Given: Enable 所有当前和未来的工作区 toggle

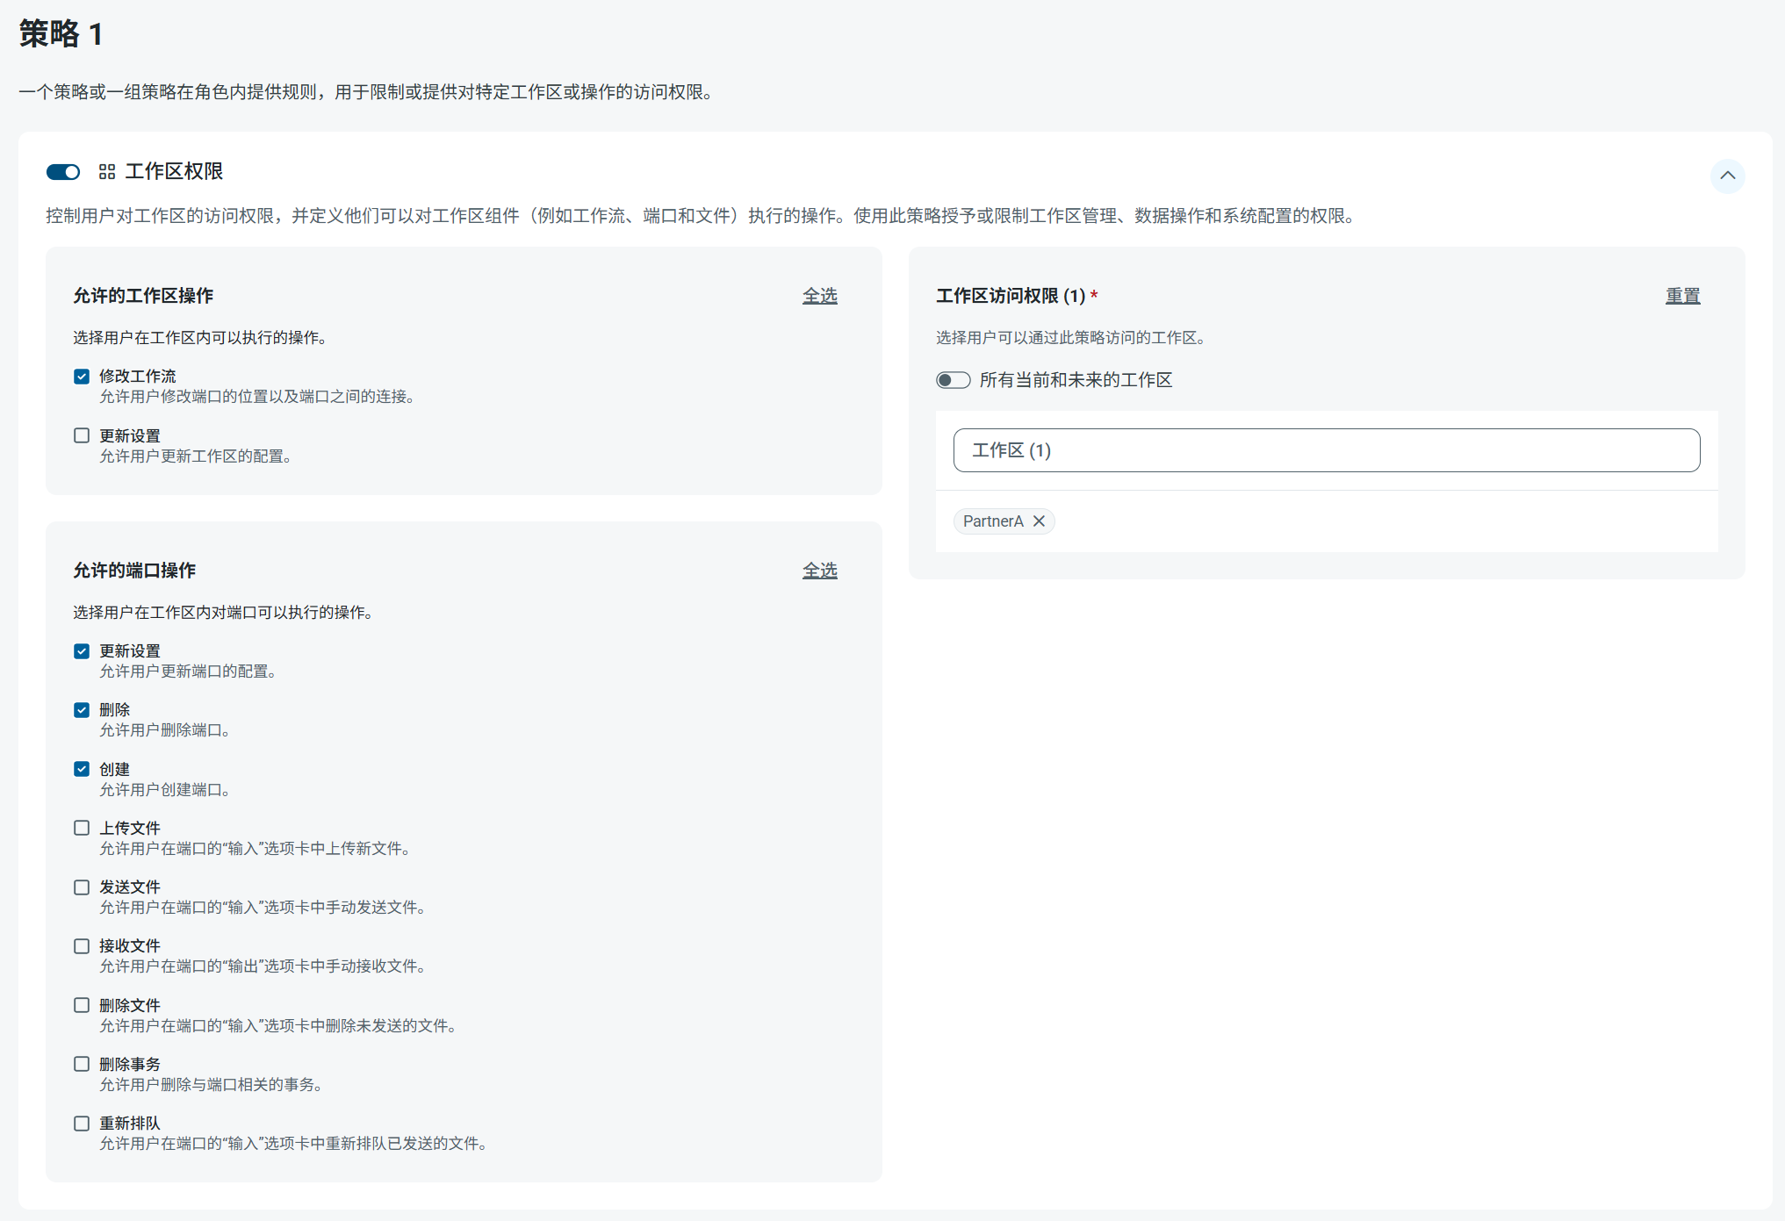Looking at the screenshot, I should (x=953, y=380).
